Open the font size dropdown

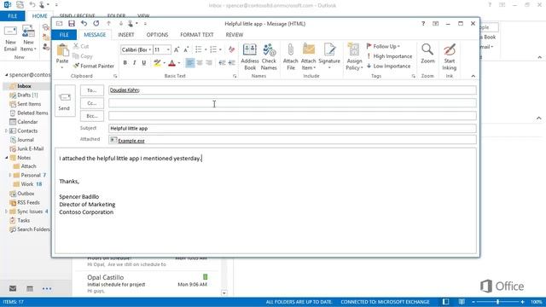(168, 49)
